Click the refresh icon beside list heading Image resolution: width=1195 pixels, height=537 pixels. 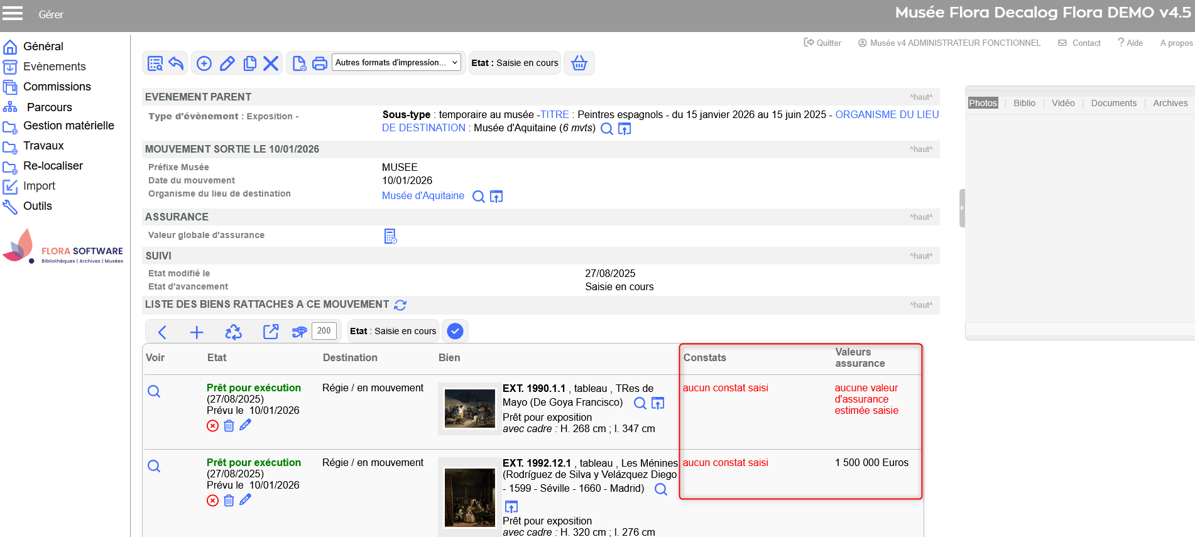pos(400,305)
